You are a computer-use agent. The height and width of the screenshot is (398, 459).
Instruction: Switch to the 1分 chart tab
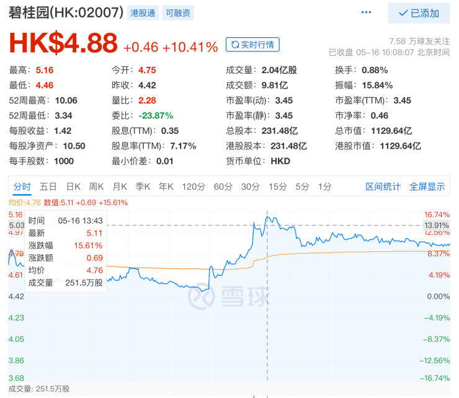324,187
